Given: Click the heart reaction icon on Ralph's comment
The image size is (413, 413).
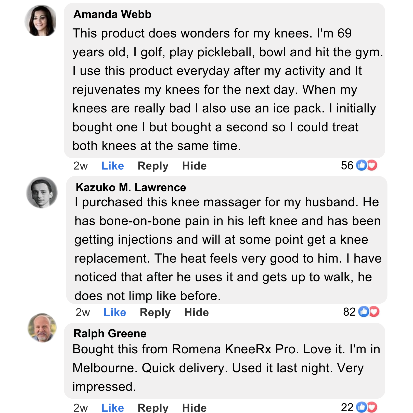Looking at the screenshot, I should click(x=372, y=407).
